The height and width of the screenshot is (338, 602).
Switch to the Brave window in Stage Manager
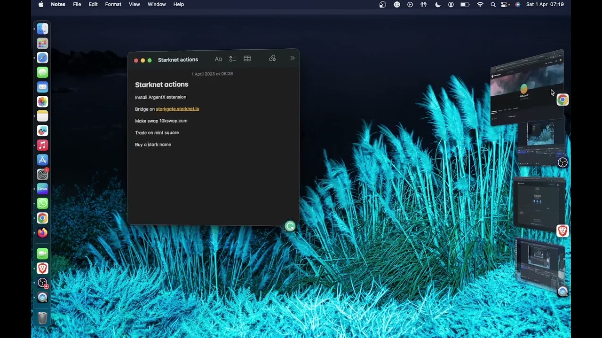coord(539,203)
